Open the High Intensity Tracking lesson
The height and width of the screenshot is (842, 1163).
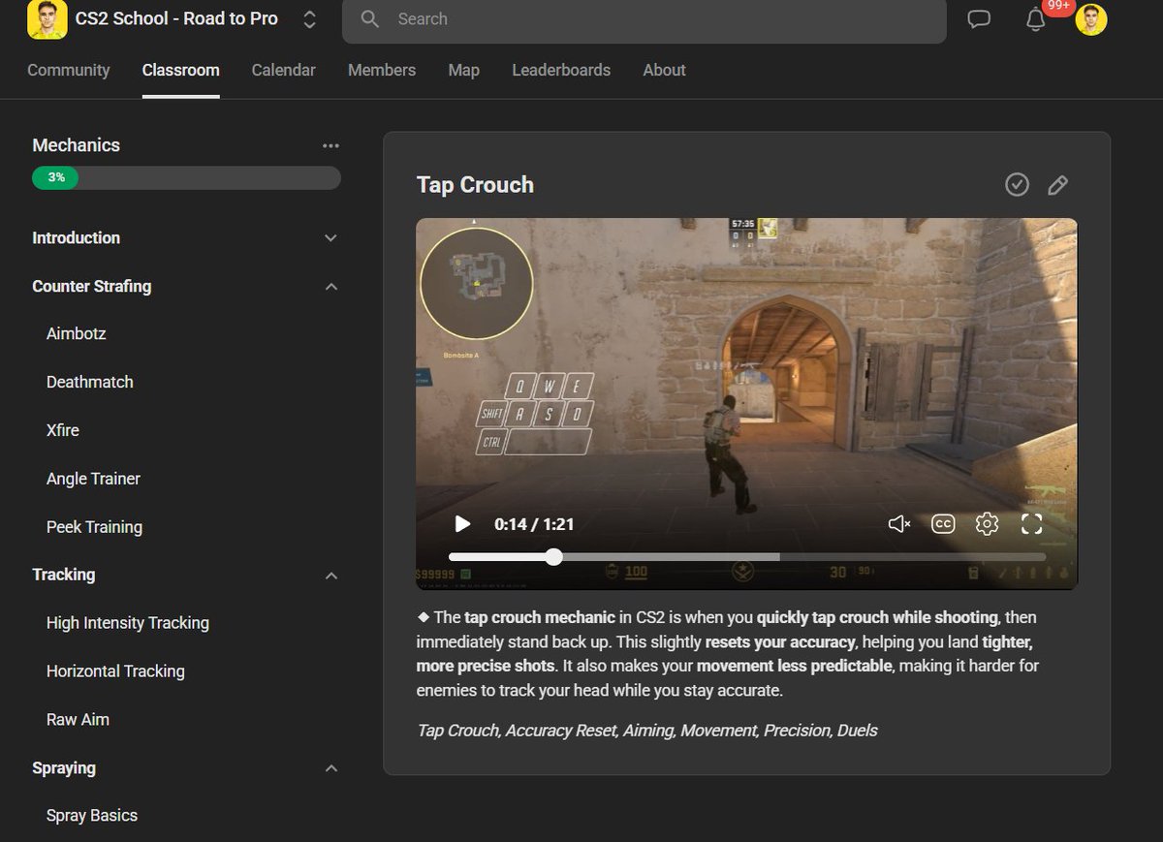pyautogui.click(x=128, y=623)
